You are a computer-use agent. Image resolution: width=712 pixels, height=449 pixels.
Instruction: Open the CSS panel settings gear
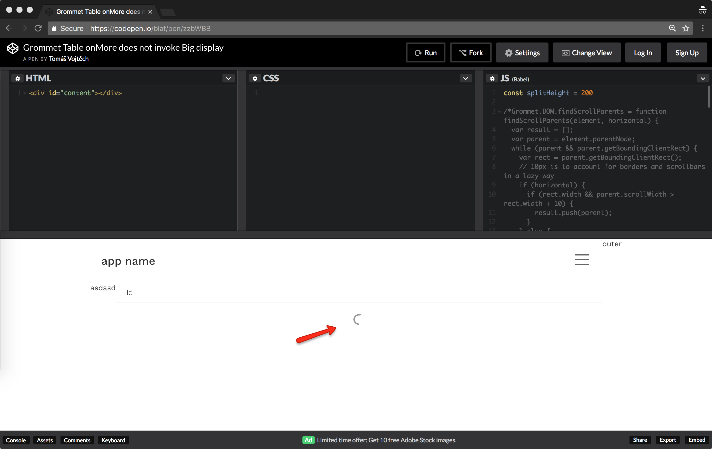(x=255, y=78)
